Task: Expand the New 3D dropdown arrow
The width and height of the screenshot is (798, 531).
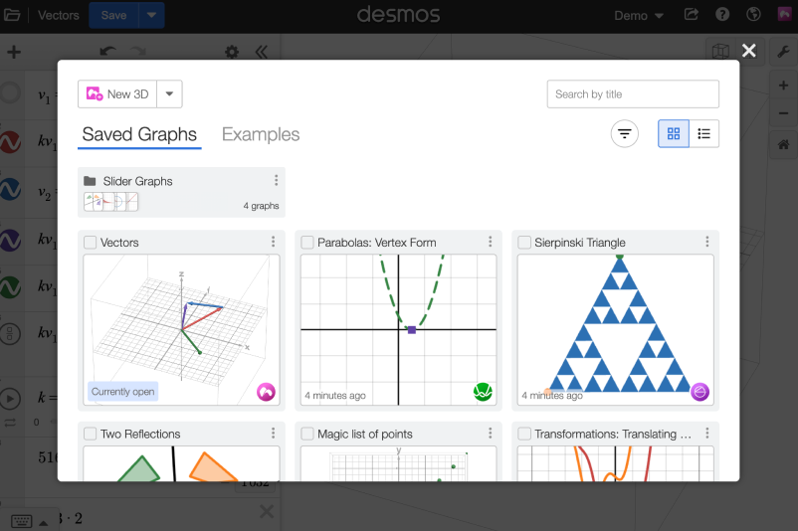Action: [x=169, y=94]
